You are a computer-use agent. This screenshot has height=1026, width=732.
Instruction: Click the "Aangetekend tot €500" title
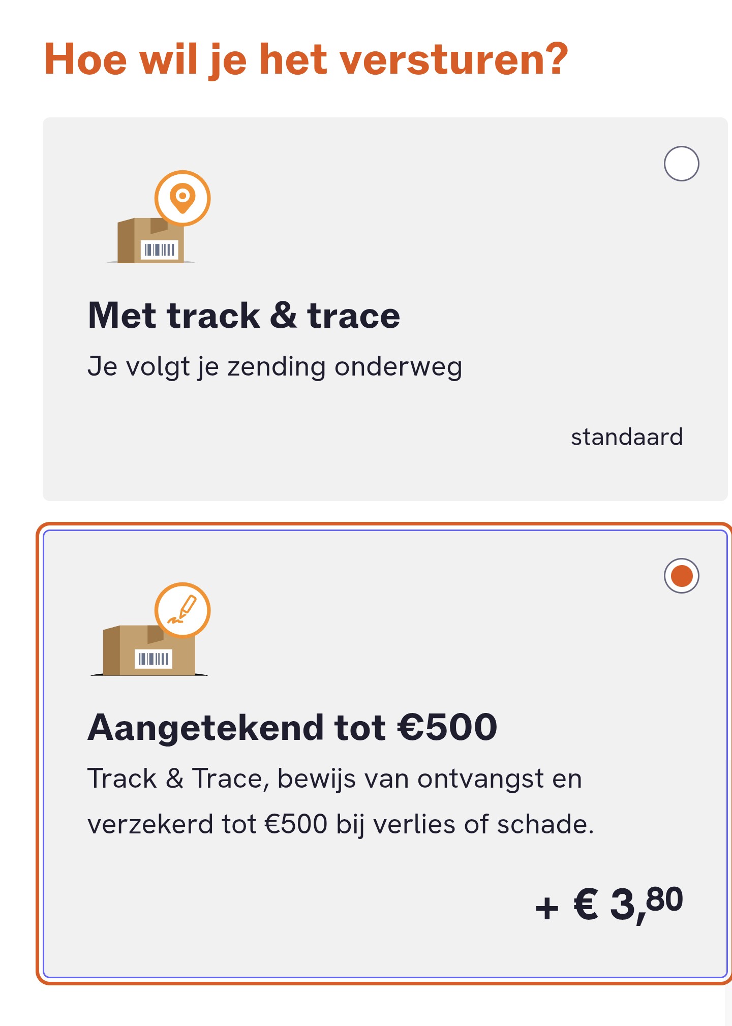point(292,728)
